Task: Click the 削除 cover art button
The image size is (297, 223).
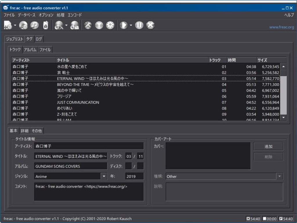Action: click(x=268, y=157)
